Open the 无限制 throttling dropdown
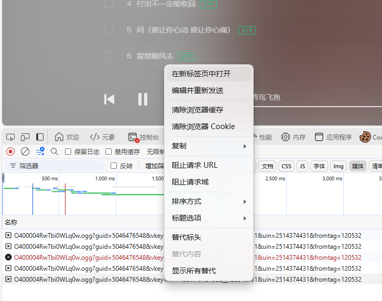 pyautogui.click(x=155, y=152)
